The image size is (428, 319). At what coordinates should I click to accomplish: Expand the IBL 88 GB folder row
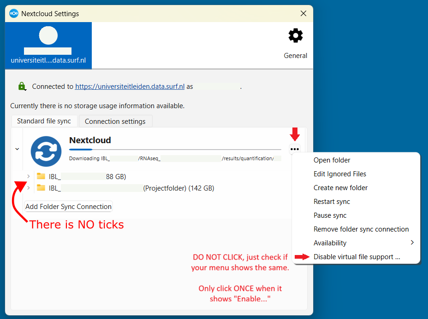point(29,176)
